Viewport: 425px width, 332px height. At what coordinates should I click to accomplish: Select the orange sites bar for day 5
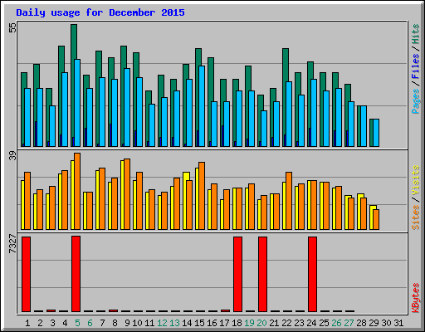pos(77,191)
